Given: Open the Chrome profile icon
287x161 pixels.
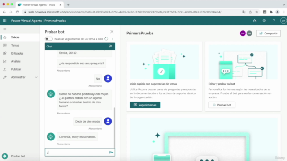Looking at the screenshot, I should click(278, 12).
